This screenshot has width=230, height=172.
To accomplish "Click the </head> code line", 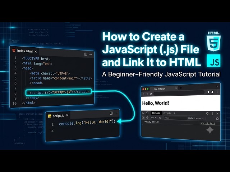I will click(x=36, y=83).
